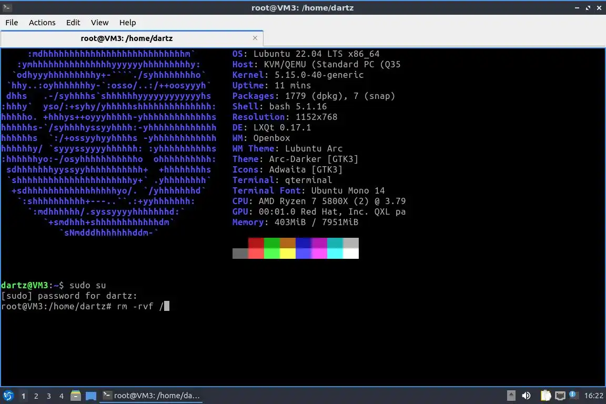
Task: Click the window title 'root@VM3: /home/dartz'
Action: (302, 8)
